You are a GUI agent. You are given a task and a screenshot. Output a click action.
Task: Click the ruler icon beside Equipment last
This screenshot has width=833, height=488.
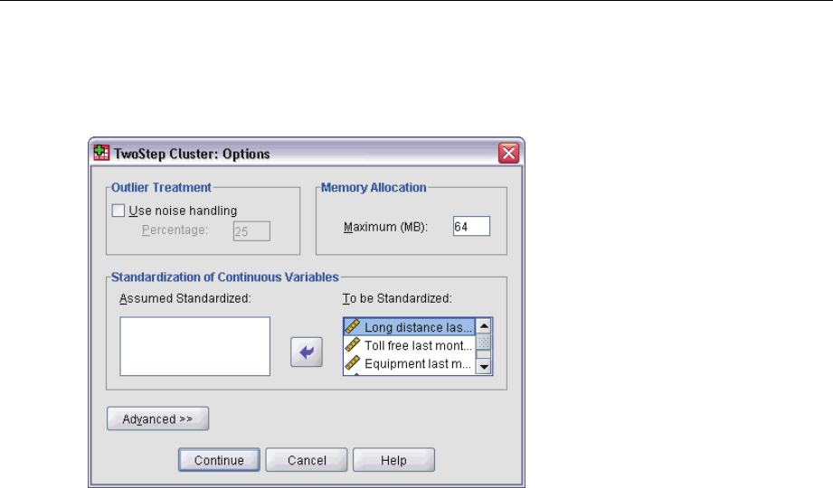coord(353,363)
